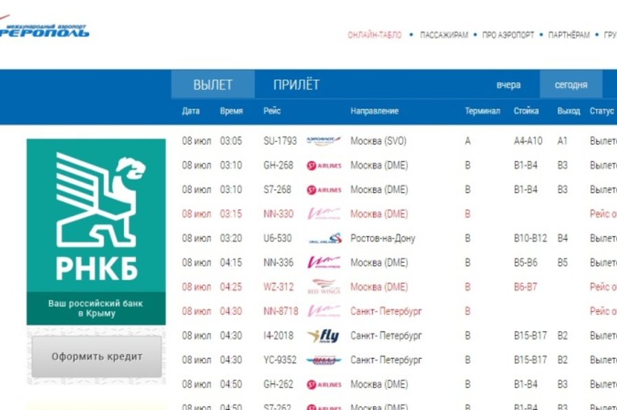Click the airline logo for flight YC-9352
Image resolution: width=617 pixels, height=410 pixels.
coord(323,360)
